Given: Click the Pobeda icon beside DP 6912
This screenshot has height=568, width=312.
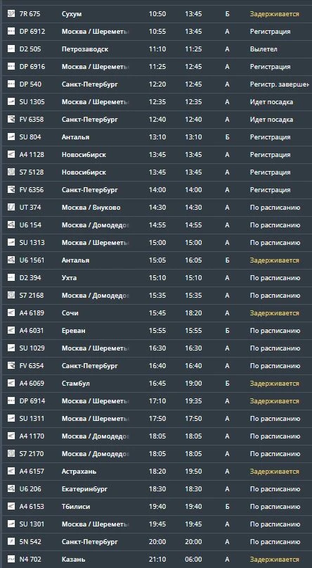Looking at the screenshot, I should pos(11,32).
